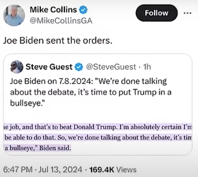The width and height of the screenshot is (198, 177).
Task: Click the "Joe Biden sent the orders." text
Action: coord(58,41)
